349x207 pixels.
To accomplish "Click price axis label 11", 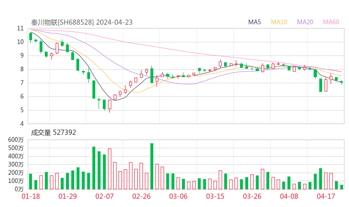I will tap(20, 28).
